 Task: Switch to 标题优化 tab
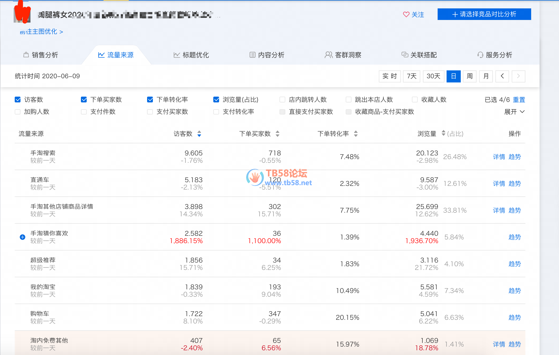click(191, 55)
